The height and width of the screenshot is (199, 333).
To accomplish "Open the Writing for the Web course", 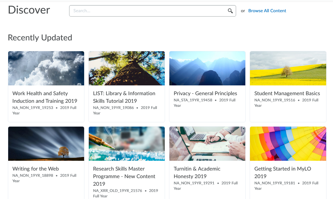I will point(36,169).
